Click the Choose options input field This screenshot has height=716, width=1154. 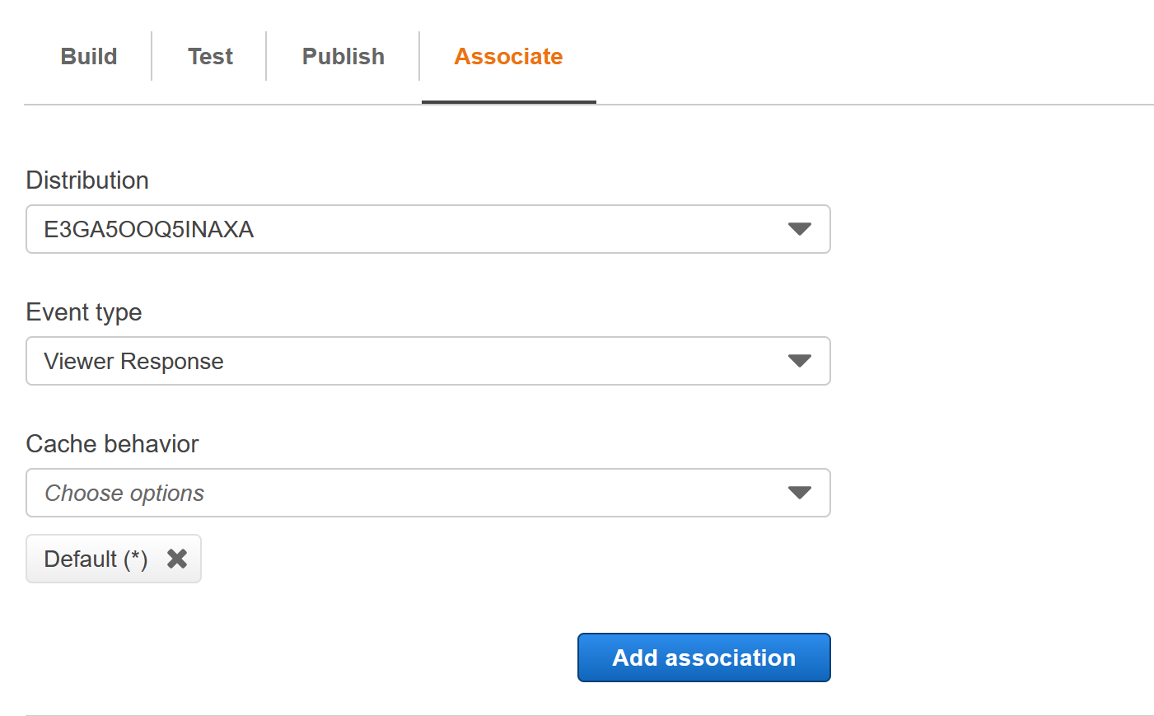[329, 493]
